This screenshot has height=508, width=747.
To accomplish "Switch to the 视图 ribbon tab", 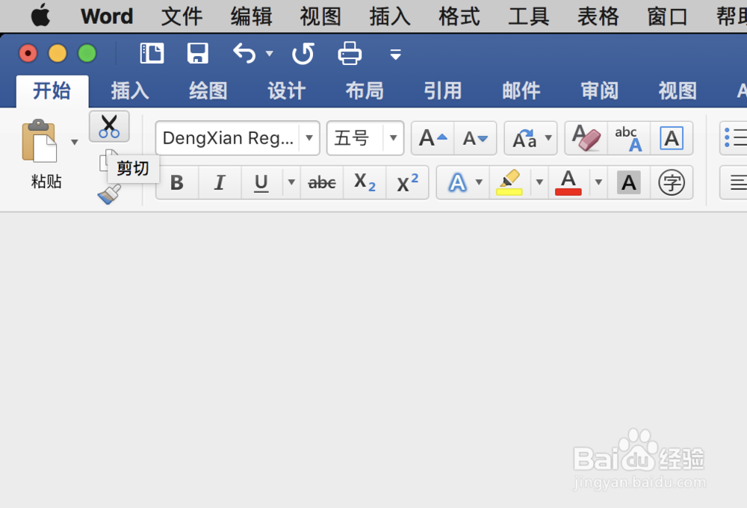I will (678, 90).
